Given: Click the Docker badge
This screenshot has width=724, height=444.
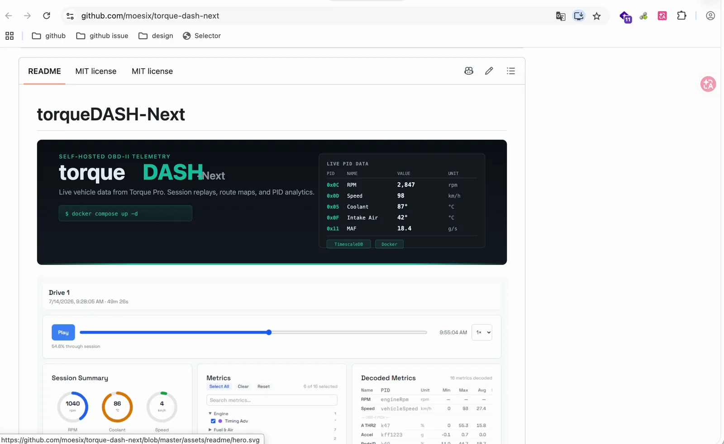Looking at the screenshot, I should [389, 244].
